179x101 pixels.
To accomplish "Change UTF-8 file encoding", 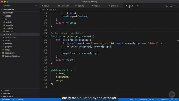I will pos(152,99).
